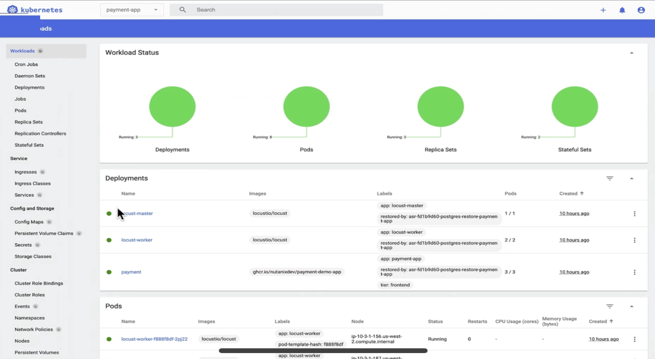Open Deployments in the sidebar
Screen dimensions: 655x359
point(29,87)
